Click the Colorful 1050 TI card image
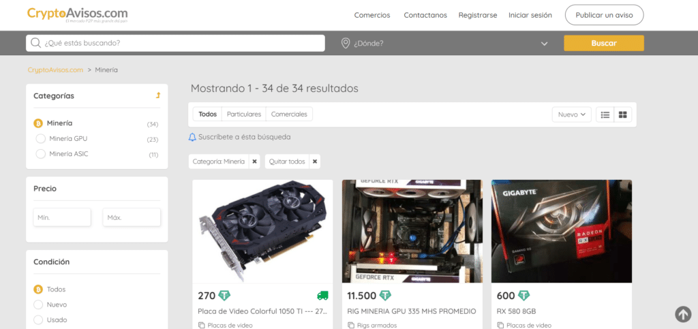Viewport: 698px width, 329px height. [x=262, y=231]
